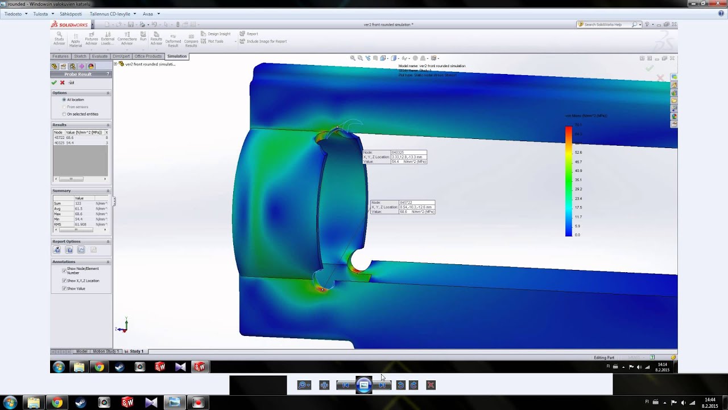Cancel probe result with red X
This screenshot has height=410, width=728.
[63, 83]
